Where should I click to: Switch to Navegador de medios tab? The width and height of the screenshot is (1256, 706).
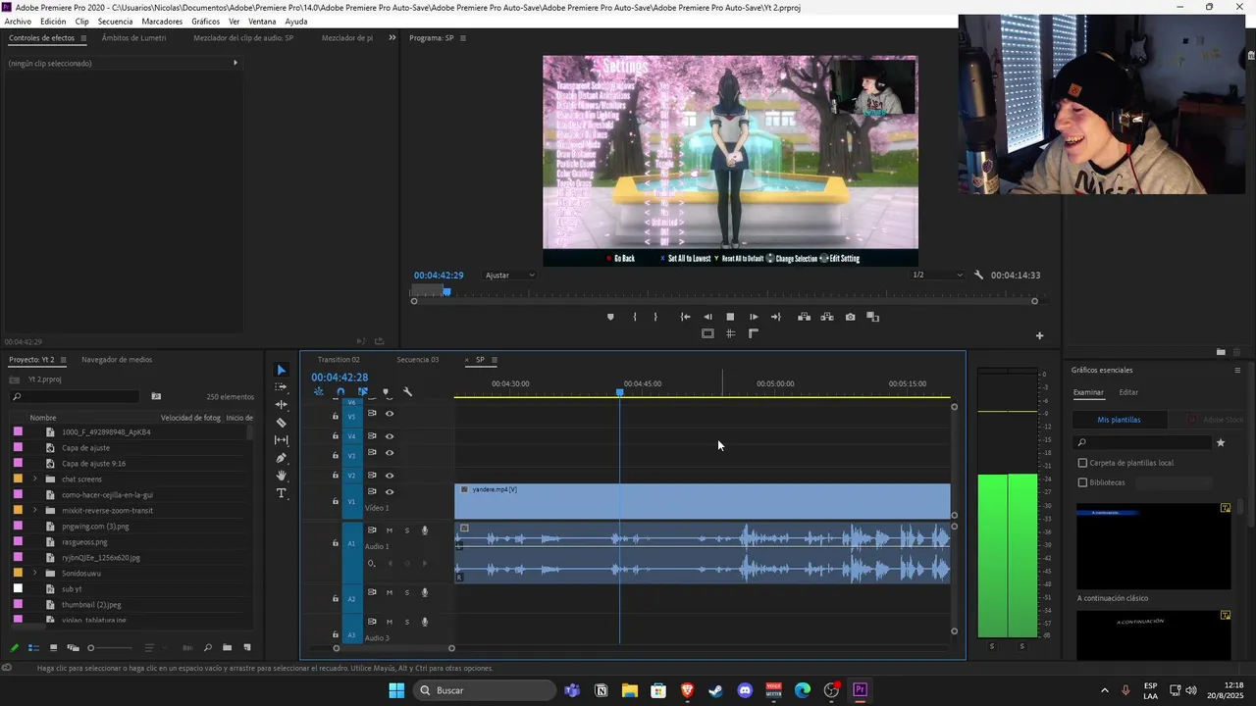coord(117,360)
